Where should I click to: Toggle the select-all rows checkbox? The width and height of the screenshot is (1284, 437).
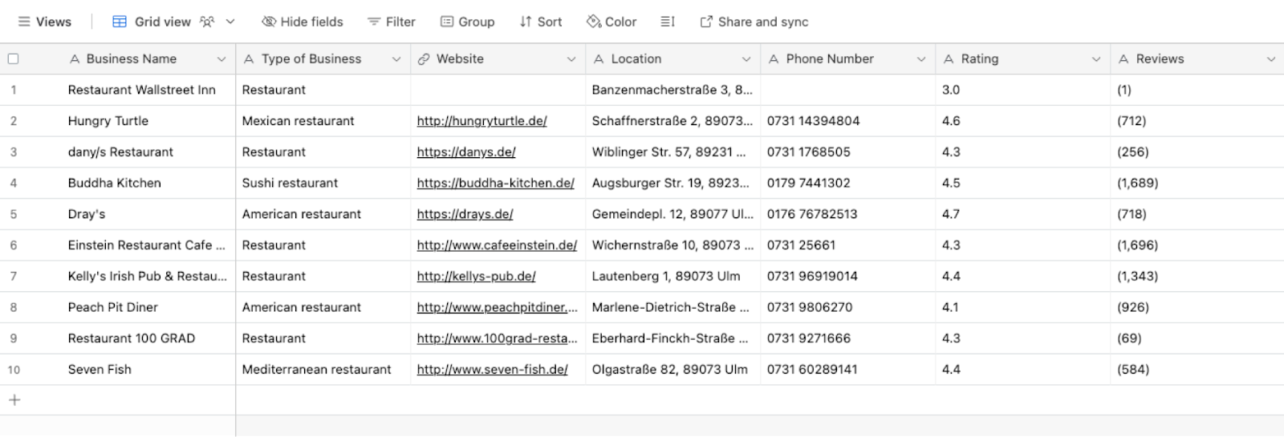tap(13, 59)
